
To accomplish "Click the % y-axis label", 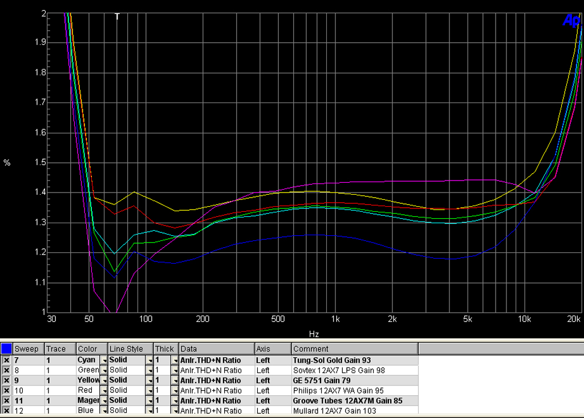I will point(7,162).
